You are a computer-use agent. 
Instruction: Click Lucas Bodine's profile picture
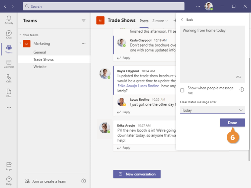click(121, 102)
